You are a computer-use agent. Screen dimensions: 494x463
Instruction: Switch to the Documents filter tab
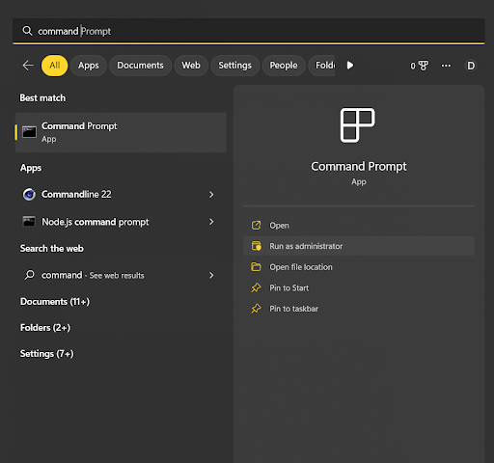pos(140,66)
